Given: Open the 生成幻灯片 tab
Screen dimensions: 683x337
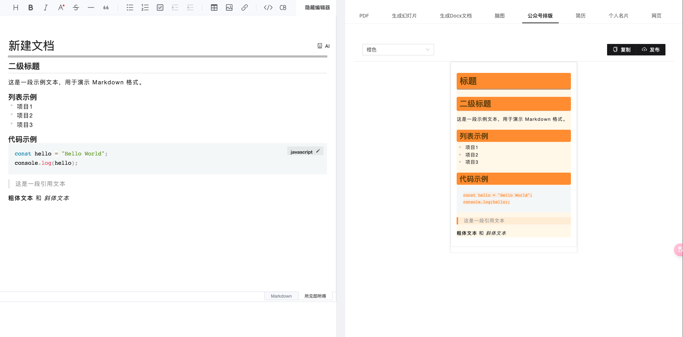Looking at the screenshot, I should (404, 16).
